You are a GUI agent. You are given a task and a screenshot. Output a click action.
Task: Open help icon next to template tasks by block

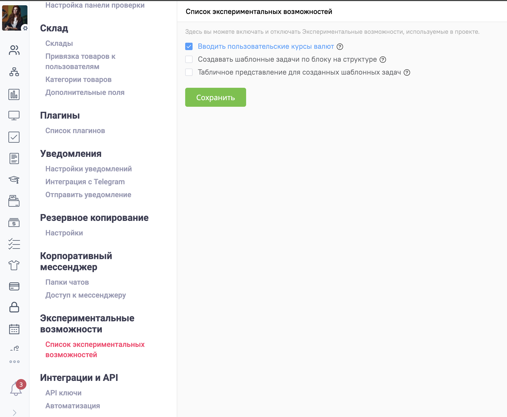coord(383,60)
